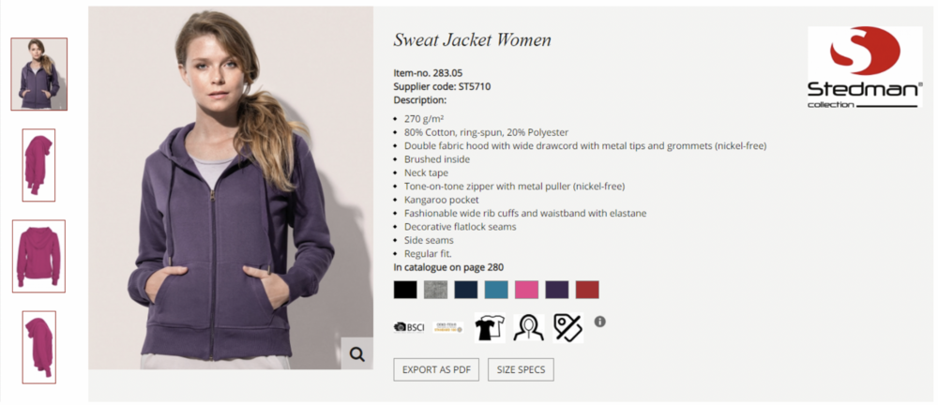Click the BSCI certification icon
938x405 pixels.
(409, 327)
